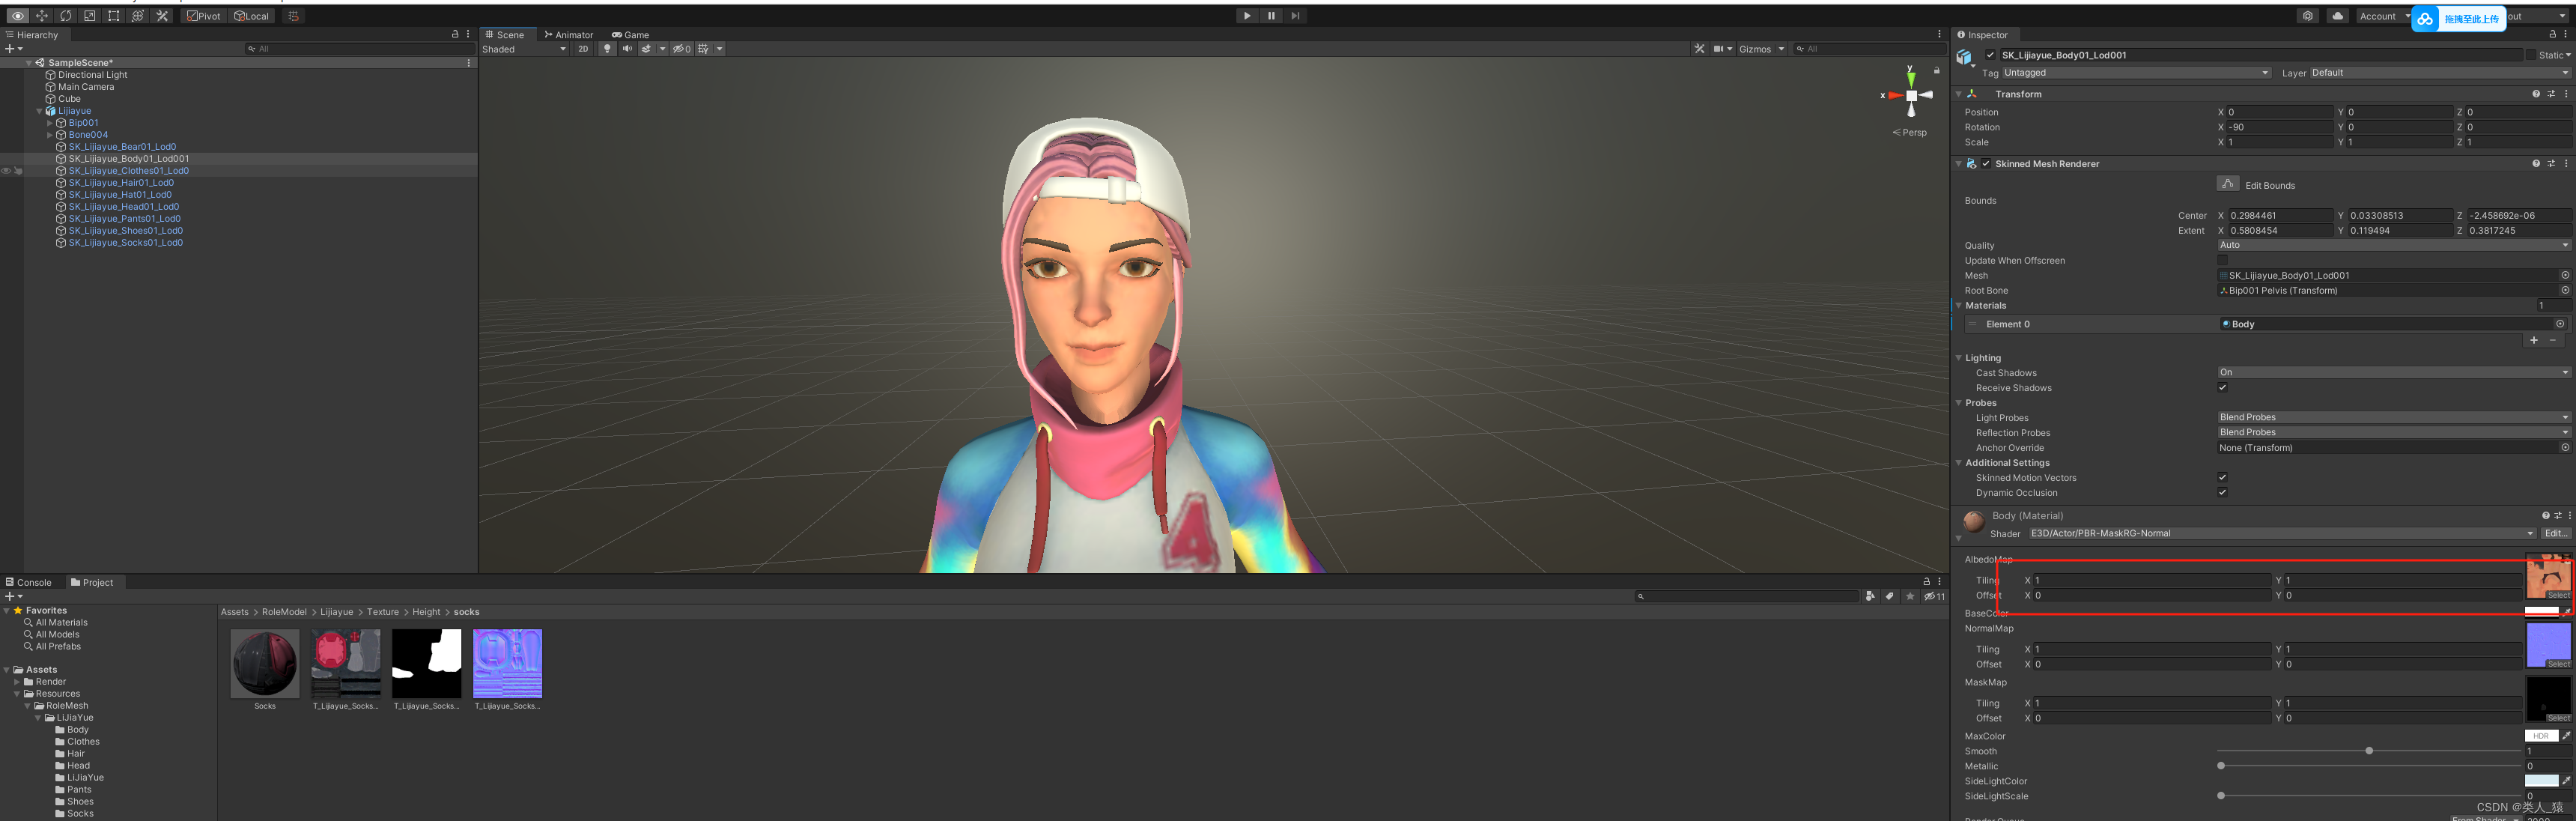Select the Move tool
This screenshot has width=2576, height=821.
click(x=42, y=16)
